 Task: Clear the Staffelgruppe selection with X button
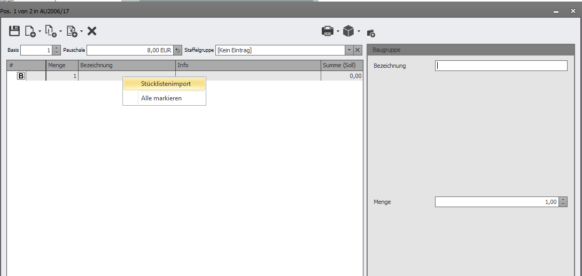pyautogui.click(x=358, y=50)
